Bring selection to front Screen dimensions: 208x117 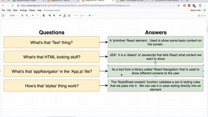[x=50, y=16]
